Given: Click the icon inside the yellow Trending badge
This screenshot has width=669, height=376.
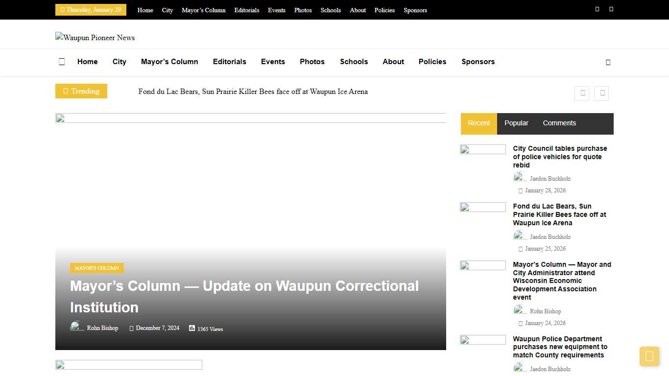Looking at the screenshot, I should 67,91.
